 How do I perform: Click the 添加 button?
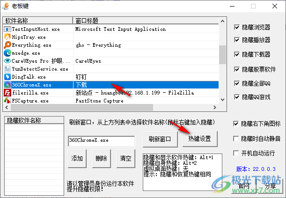(77, 158)
